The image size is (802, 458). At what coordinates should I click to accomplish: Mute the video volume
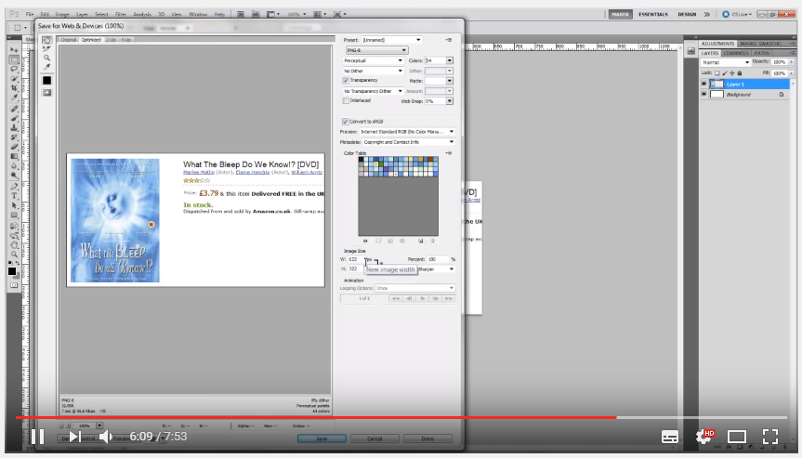[106, 436]
